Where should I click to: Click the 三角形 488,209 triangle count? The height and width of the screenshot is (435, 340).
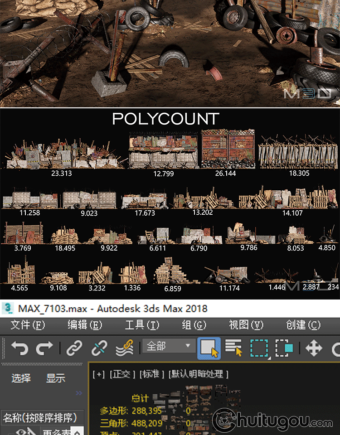click(131, 423)
